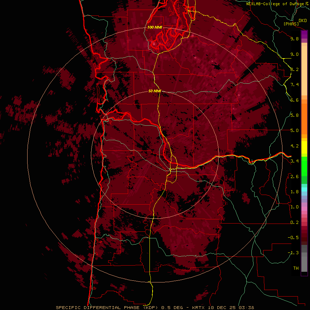Click the bright yellow color bar segment

[x=304, y=147]
